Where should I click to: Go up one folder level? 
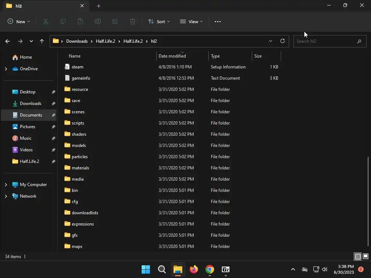[x=42, y=41]
